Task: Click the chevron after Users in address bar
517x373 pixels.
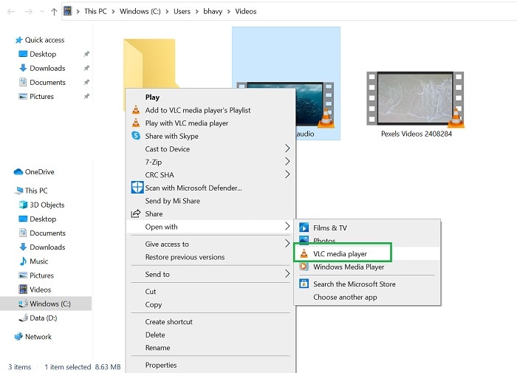Action: click(x=197, y=12)
